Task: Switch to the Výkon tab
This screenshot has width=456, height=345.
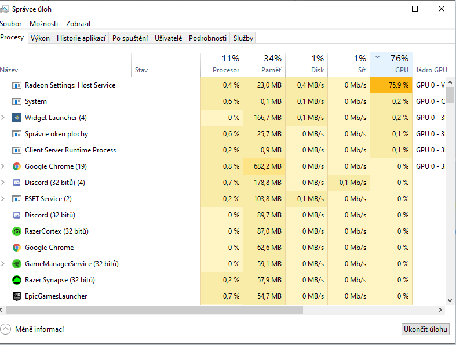Action: 40,38
